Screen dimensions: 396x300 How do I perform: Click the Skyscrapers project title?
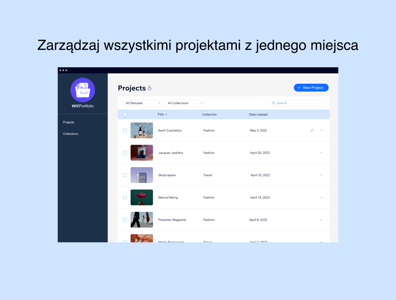[x=167, y=175]
